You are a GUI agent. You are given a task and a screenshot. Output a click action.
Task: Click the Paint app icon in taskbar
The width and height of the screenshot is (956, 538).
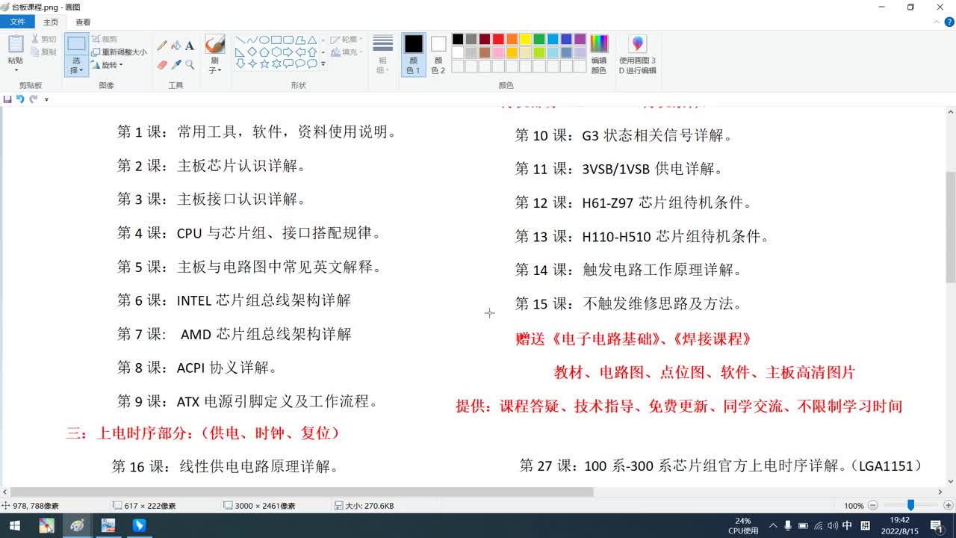pyautogui.click(x=77, y=526)
